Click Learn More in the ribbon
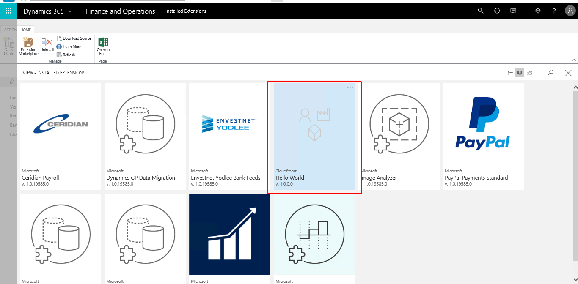 [x=69, y=47]
